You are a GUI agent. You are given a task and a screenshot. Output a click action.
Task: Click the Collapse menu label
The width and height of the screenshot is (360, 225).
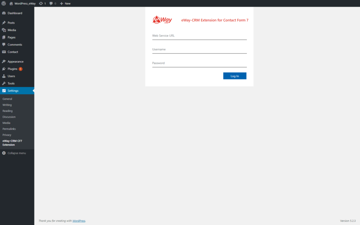tap(17, 153)
